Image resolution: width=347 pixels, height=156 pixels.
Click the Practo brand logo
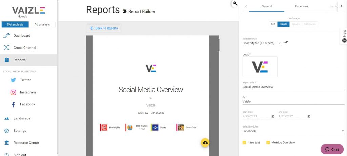click(155, 128)
